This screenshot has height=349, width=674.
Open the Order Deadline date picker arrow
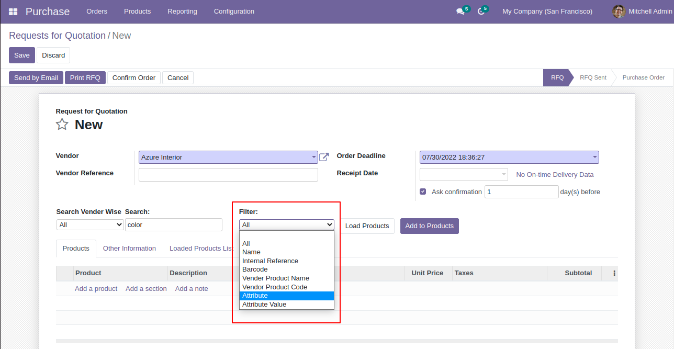tap(595, 157)
